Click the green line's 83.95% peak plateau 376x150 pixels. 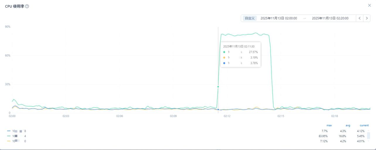tap(256, 33)
